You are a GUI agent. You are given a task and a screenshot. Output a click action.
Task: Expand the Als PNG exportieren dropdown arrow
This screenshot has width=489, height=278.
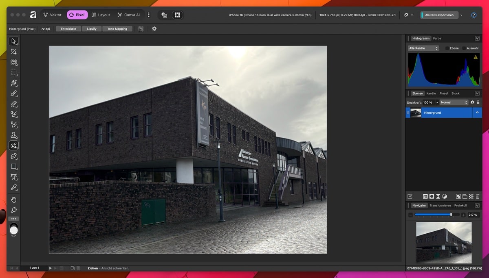tap(461, 15)
